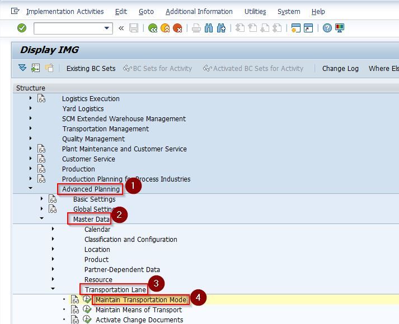This screenshot has width=399, height=324.
Task: Click the Where Else Used button
Action: [384, 69]
